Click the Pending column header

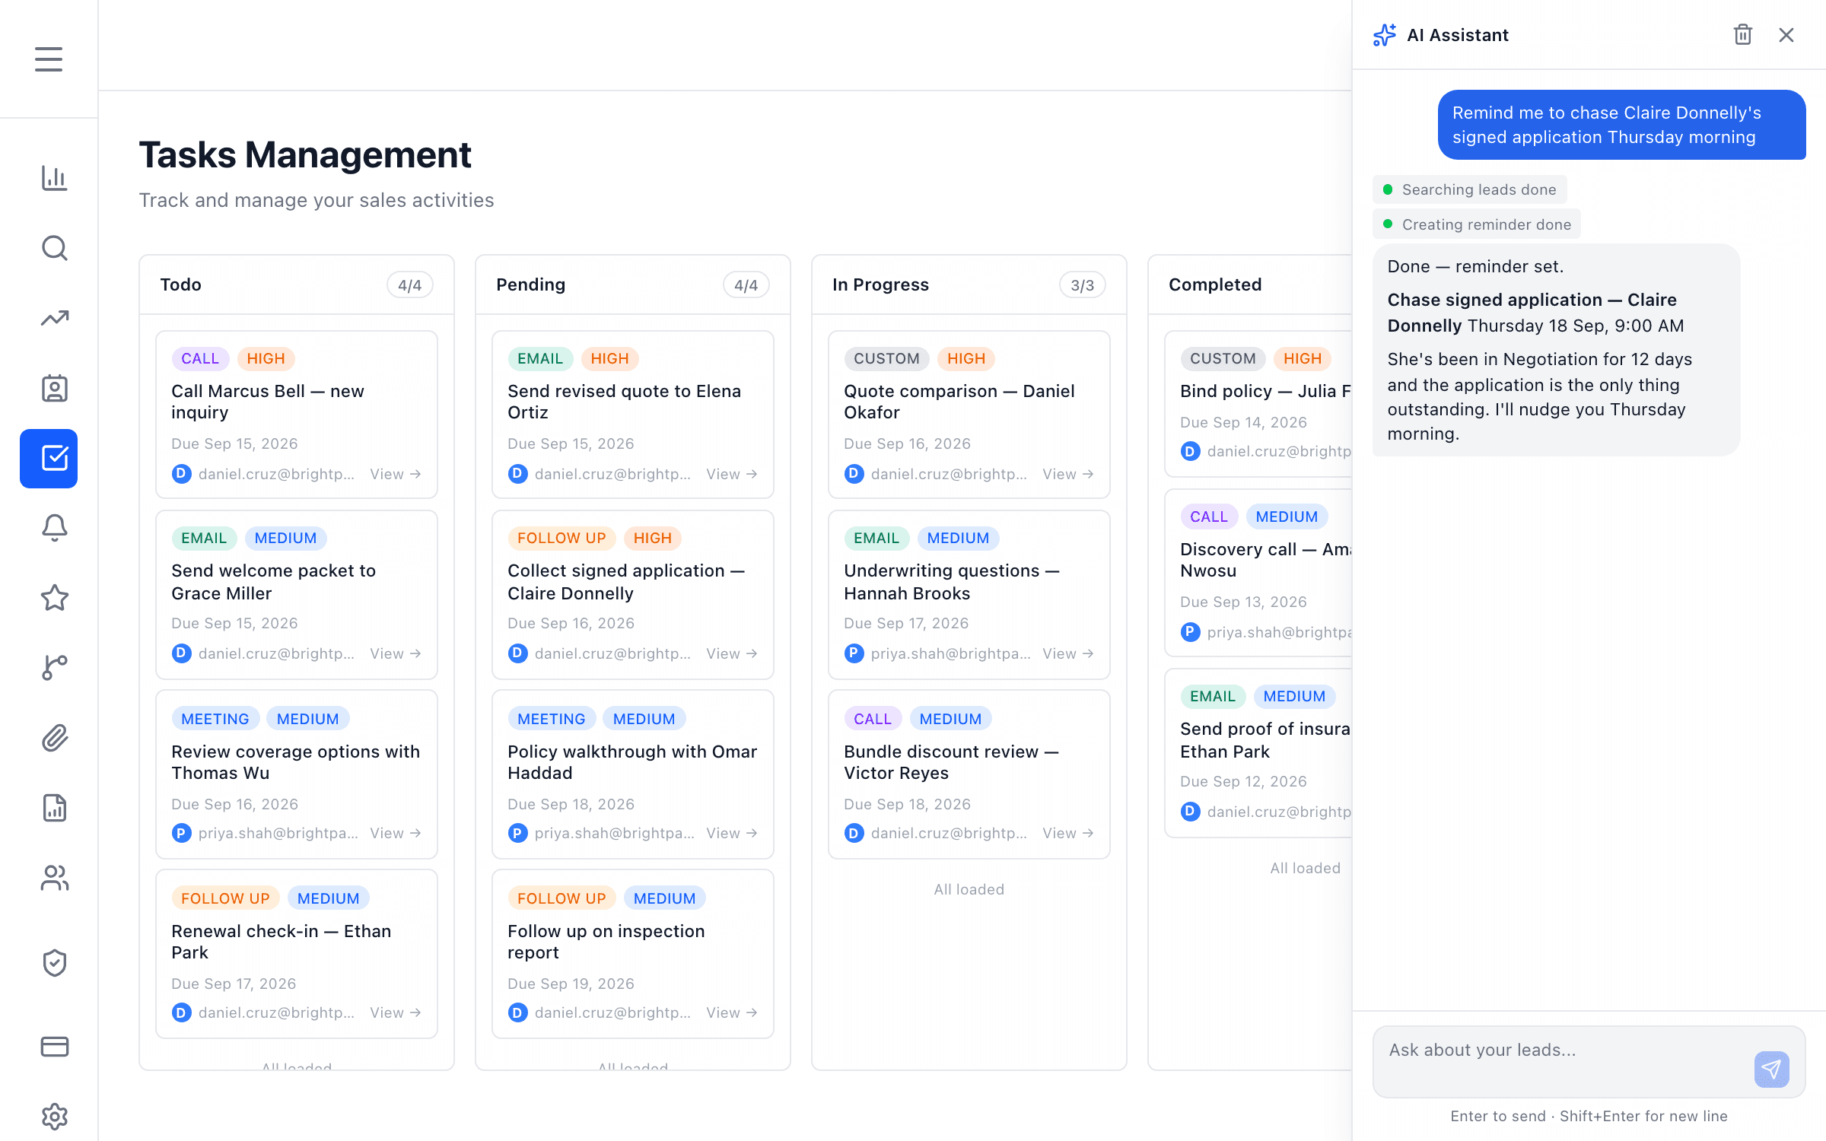(633, 284)
